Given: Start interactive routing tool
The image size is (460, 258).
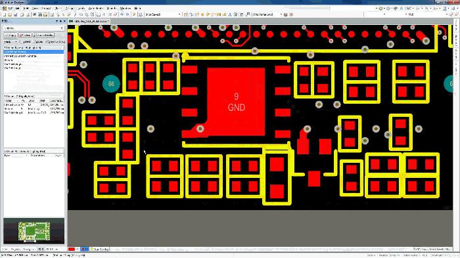Looking at the screenshot, I should click(186, 14).
